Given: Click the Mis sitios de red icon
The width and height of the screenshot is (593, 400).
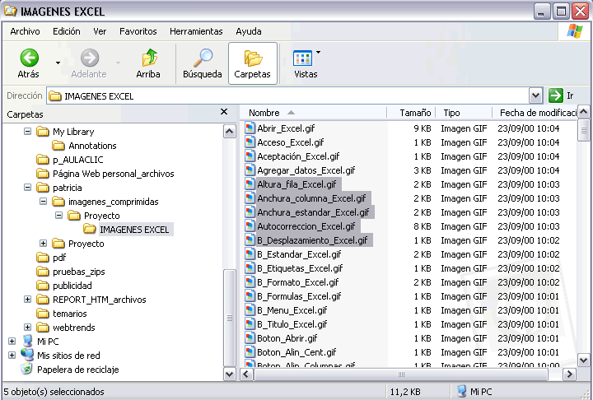Looking at the screenshot, I should [x=27, y=355].
